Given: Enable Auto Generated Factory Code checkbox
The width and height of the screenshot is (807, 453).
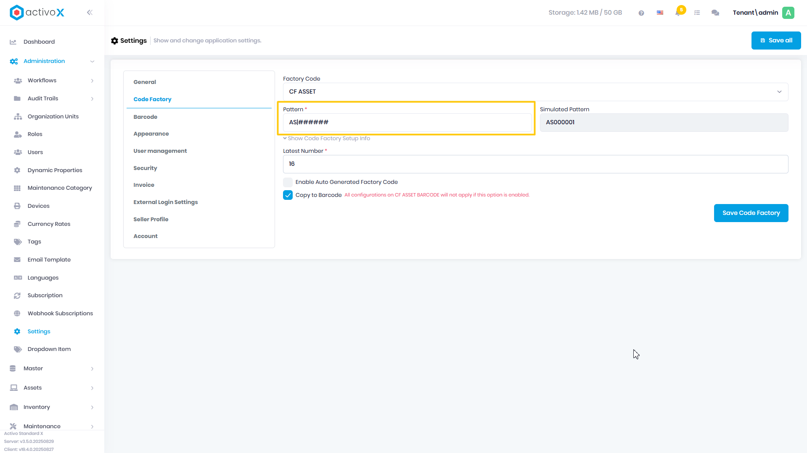Looking at the screenshot, I should [288, 182].
